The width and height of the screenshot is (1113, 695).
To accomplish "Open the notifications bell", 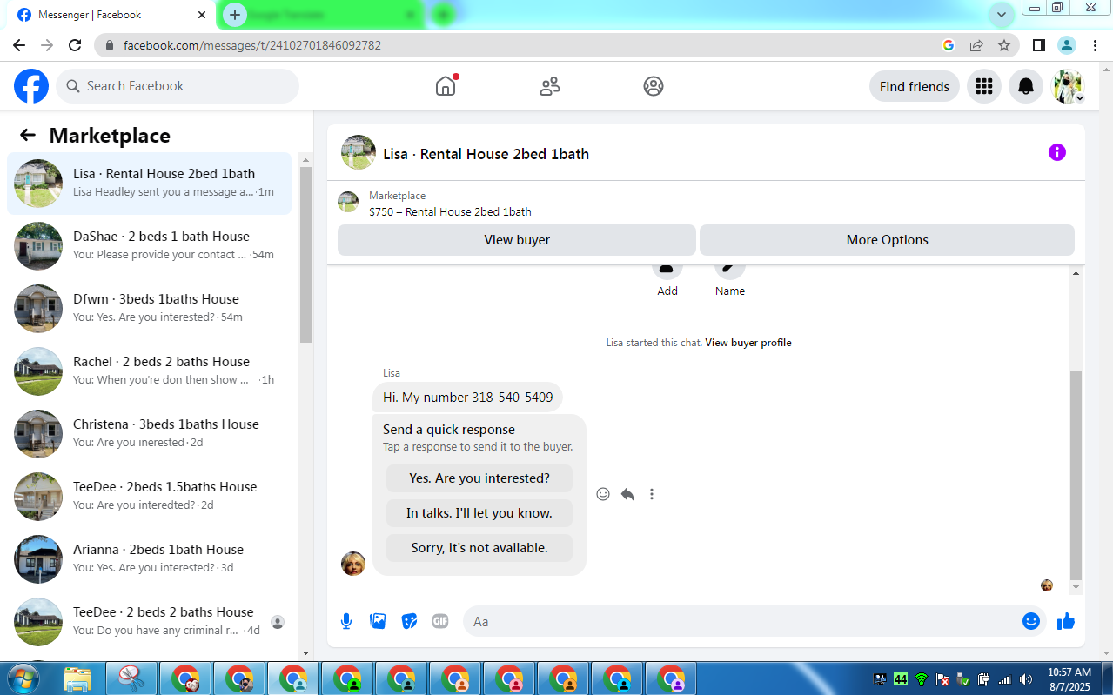I will pyautogui.click(x=1026, y=86).
